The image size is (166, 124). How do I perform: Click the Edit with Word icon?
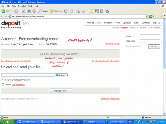pyautogui.click(x=84, y=11)
